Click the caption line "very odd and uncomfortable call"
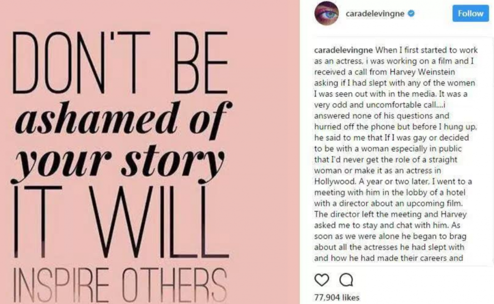This screenshot has height=304, width=494. (380, 105)
